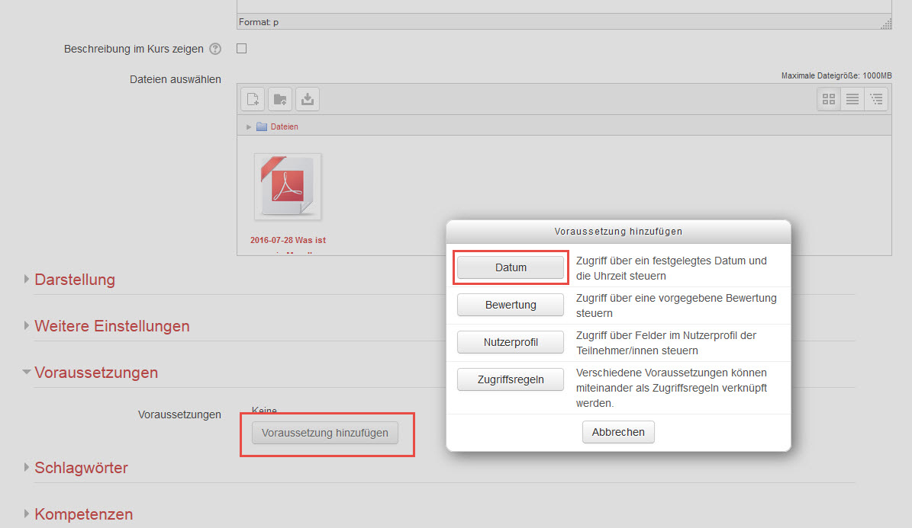This screenshot has width=912, height=528.
Task: Click the blue Dateien folder icon
Action: [x=262, y=126]
